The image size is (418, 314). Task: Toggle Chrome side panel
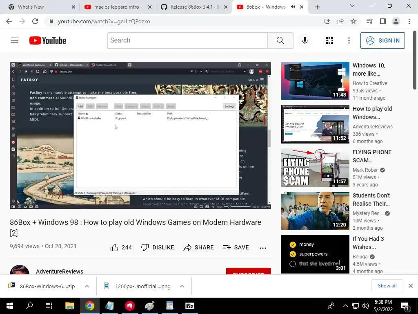383,21
